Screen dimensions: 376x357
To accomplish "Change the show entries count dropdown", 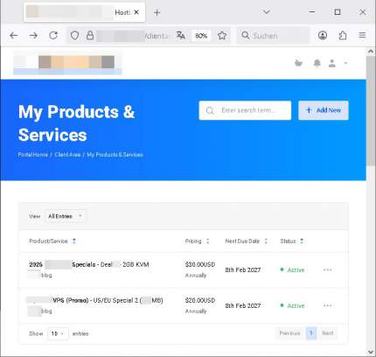I will click(x=58, y=333).
